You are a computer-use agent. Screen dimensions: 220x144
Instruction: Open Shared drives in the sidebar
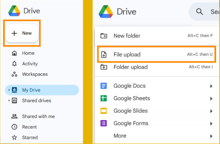36,101
